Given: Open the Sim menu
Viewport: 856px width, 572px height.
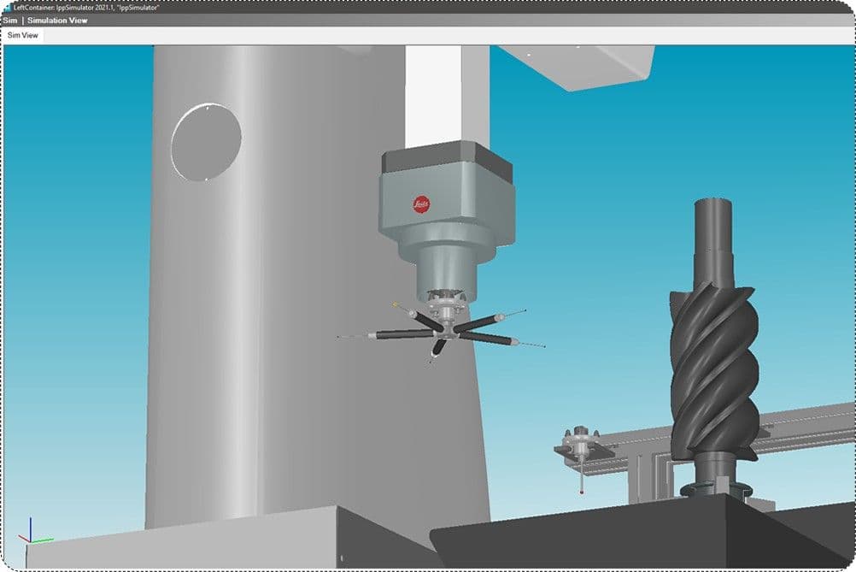Looking at the screenshot, I should (x=11, y=20).
